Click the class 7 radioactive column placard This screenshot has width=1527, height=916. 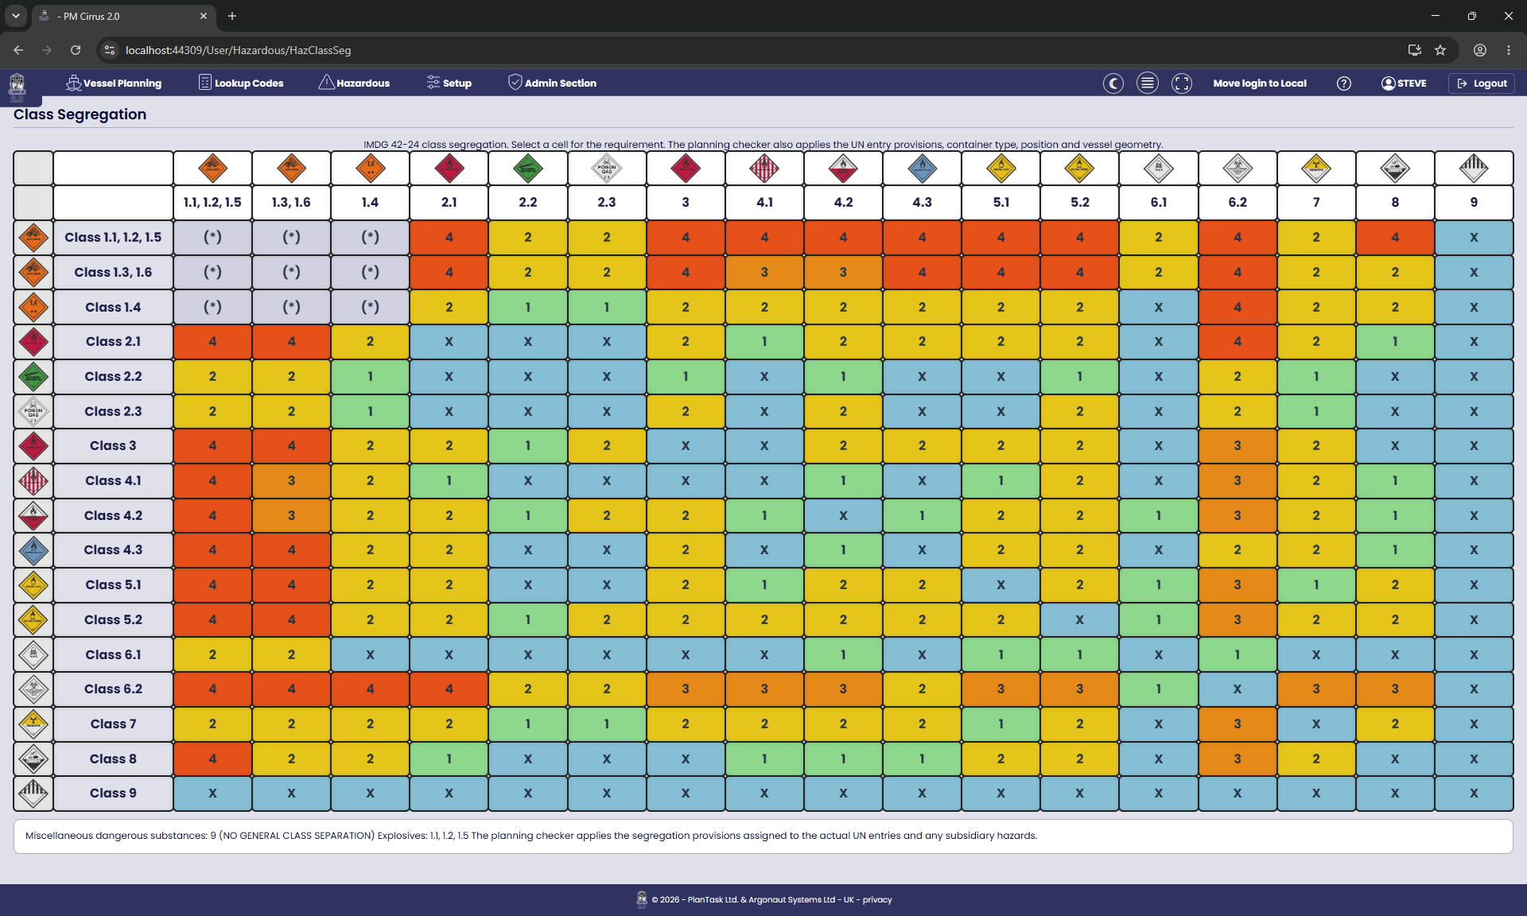click(1316, 168)
